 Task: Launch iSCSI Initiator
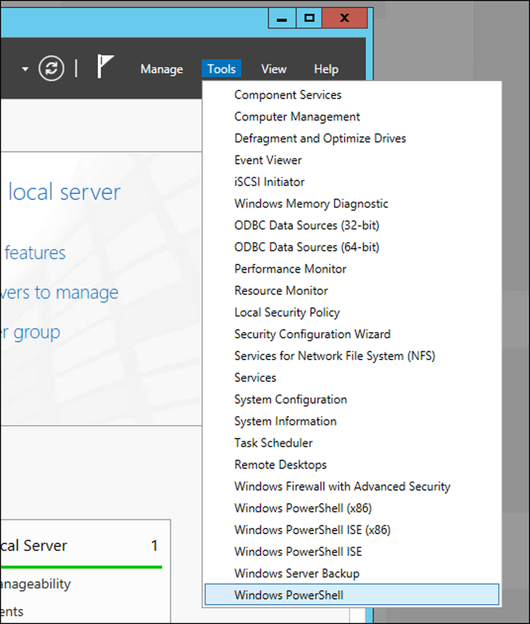point(352,182)
